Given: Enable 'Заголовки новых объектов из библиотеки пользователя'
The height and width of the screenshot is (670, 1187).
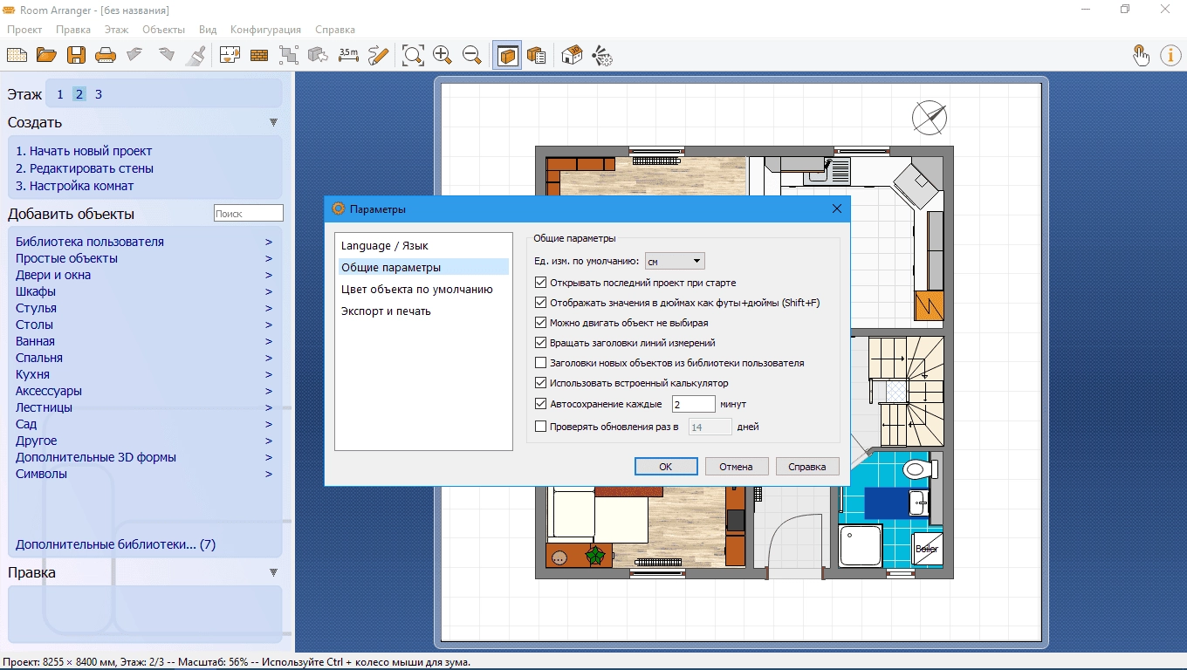Looking at the screenshot, I should point(540,363).
